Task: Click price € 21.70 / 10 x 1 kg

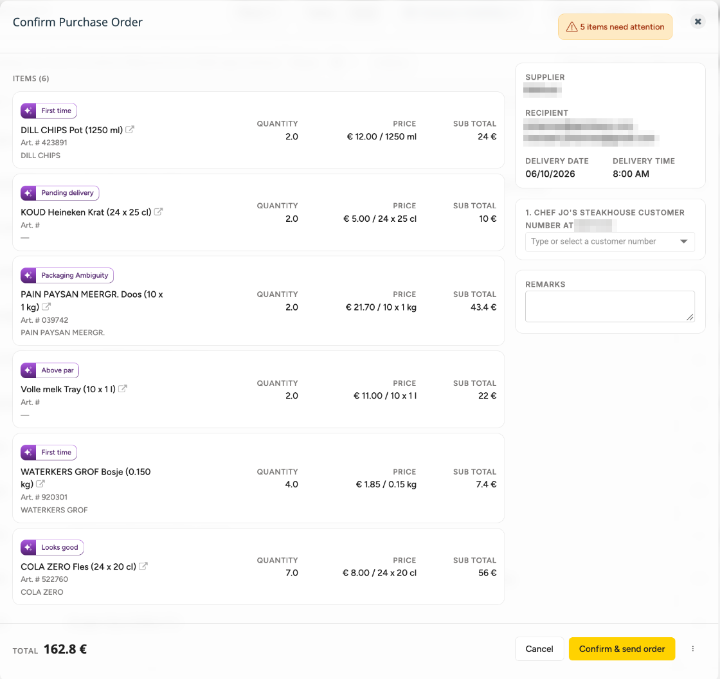Action: (x=381, y=307)
